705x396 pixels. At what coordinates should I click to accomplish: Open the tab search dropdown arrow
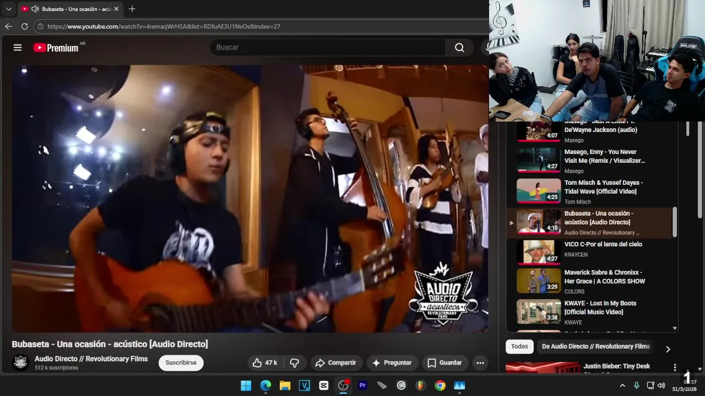[8, 9]
